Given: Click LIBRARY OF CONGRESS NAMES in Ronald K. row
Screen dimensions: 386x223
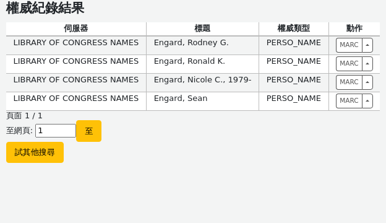Looking at the screenshot, I should point(76,61).
